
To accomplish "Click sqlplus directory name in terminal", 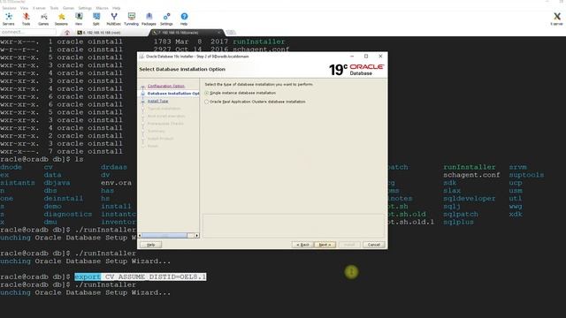I will 458,222.
